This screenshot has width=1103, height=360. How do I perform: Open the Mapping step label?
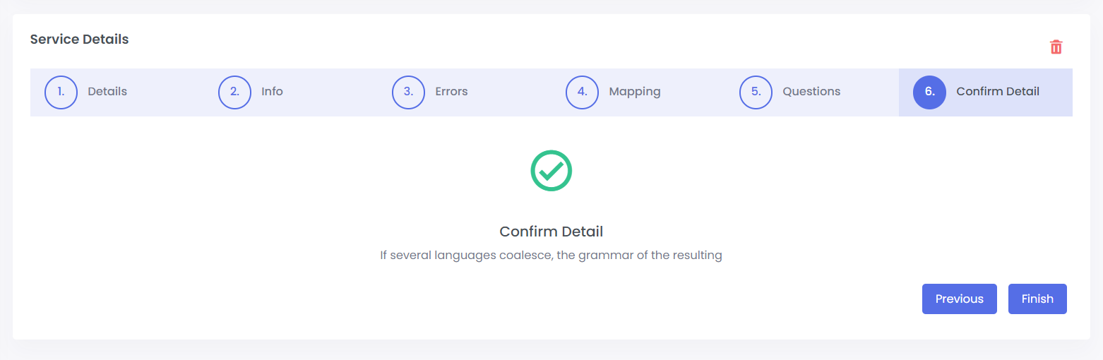(x=635, y=92)
